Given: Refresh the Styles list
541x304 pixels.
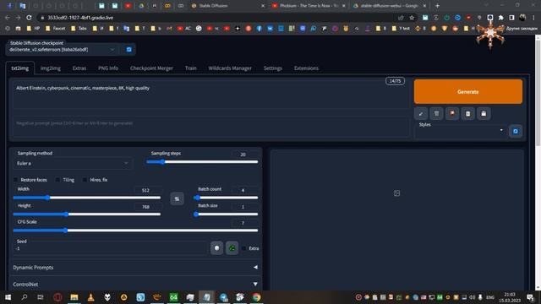Looking at the screenshot, I should (x=516, y=131).
